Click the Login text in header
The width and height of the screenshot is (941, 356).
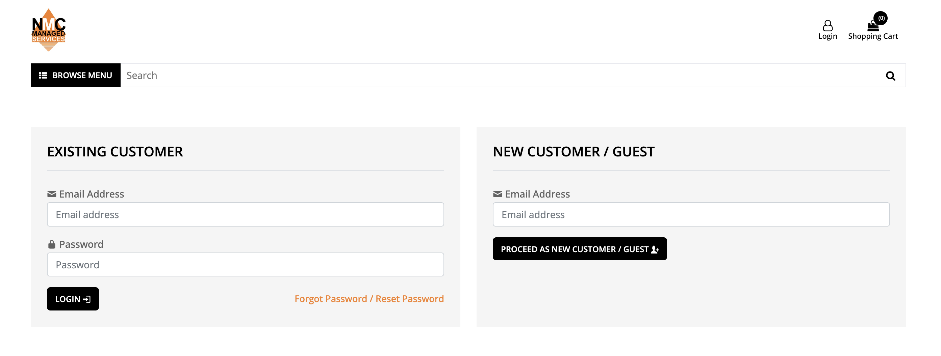(x=828, y=36)
